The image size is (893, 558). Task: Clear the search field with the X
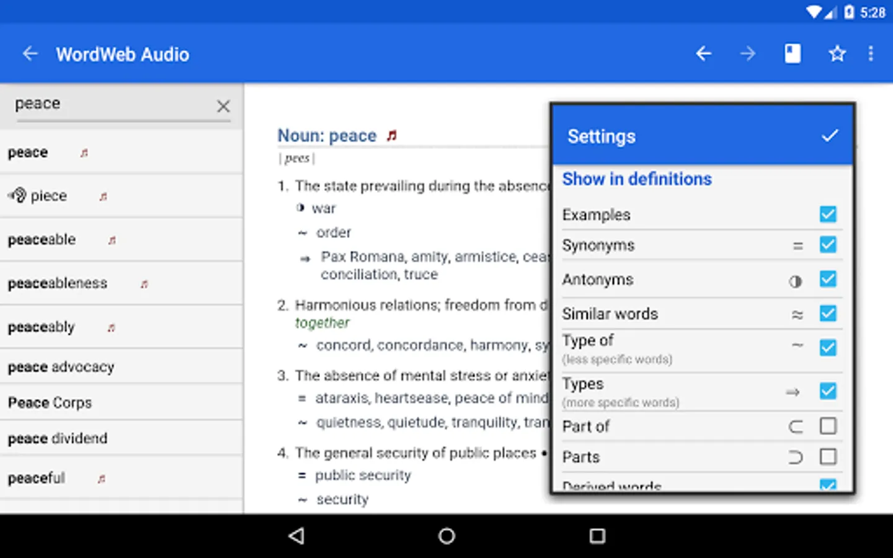point(223,106)
